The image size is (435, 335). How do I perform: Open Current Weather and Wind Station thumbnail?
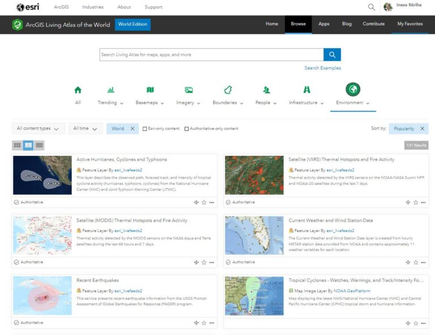254,235
